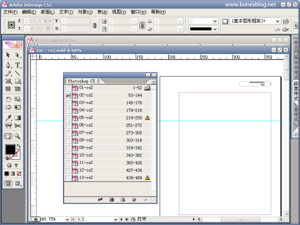Toggle the style source box for 01-cs2

coord(68,88)
